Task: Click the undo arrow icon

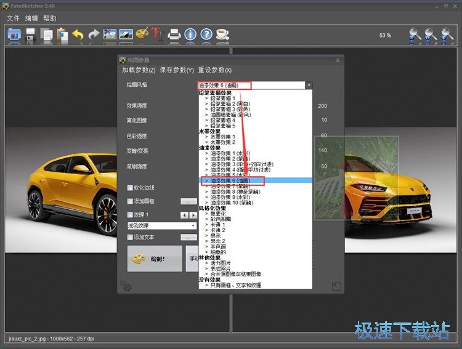Action: coord(78,34)
